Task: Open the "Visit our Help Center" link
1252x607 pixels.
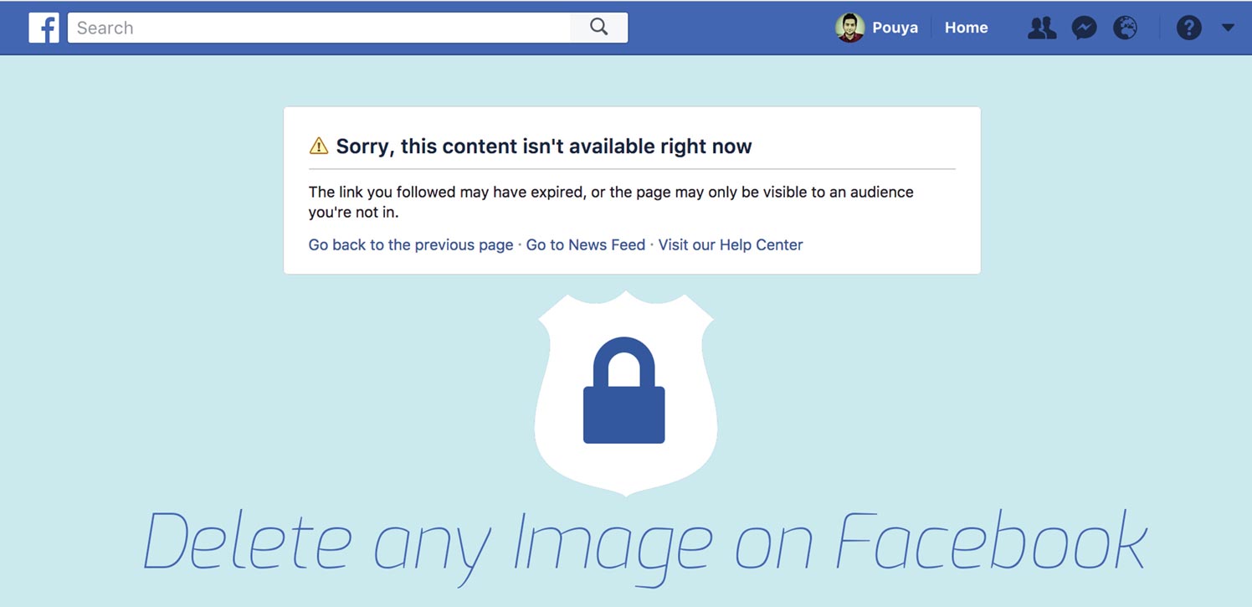Action: click(730, 244)
